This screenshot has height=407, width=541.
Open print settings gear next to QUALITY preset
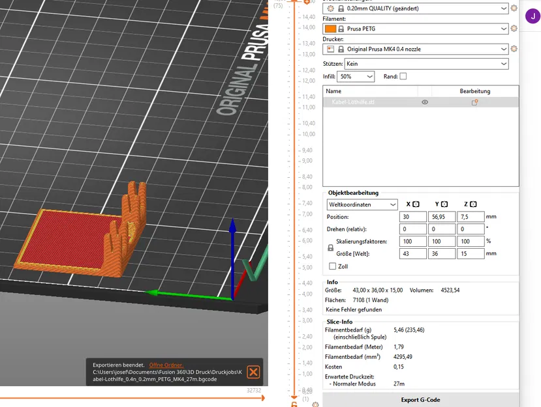[x=514, y=8]
